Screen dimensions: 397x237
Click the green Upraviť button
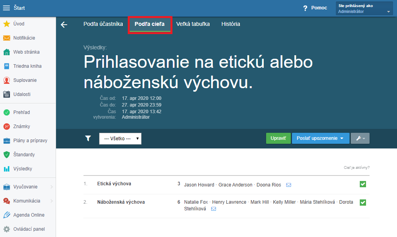(278, 138)
